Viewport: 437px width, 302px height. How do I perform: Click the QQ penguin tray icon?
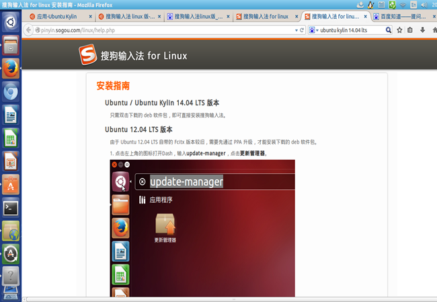click(x=370, y=5)
